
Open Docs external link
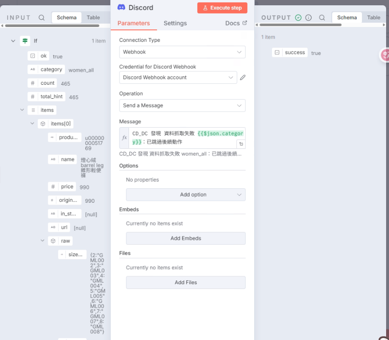click(236, 23)
